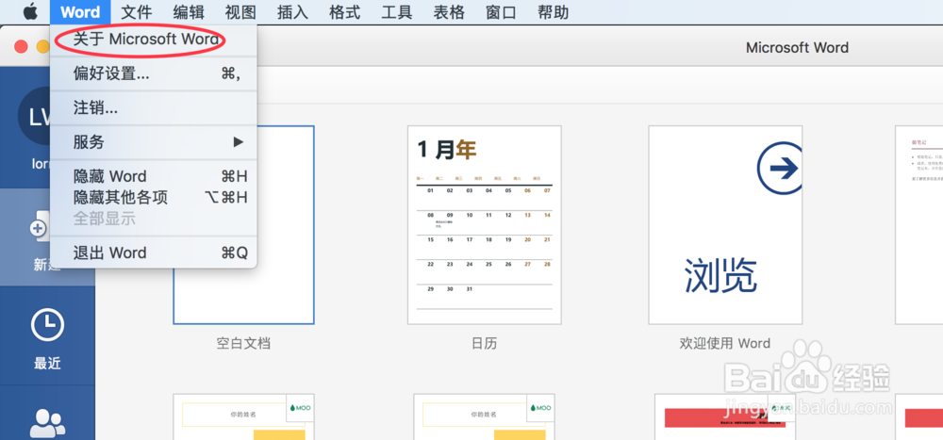Image resolution: width=943 pixels, height=440 pixels.
Task: Open the 编辑 menu
Action: [x=189, y=12]
